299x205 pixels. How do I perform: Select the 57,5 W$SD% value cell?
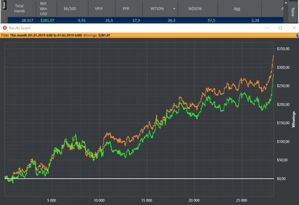coord(211,20)
